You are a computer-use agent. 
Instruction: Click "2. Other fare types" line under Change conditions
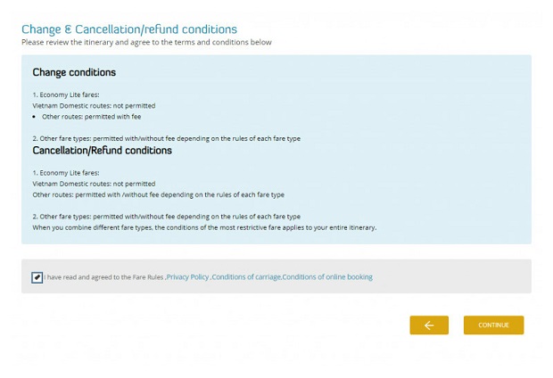[x=166, y=138]
